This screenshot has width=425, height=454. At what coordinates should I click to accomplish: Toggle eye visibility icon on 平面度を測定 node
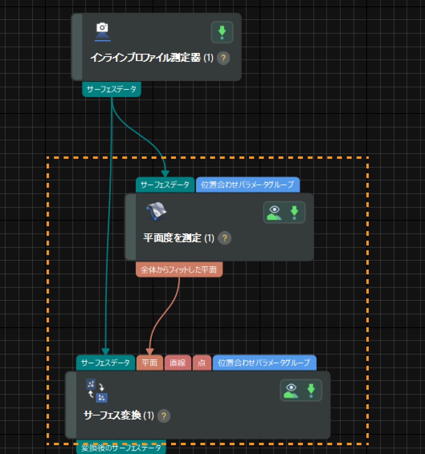tap(274, 213)
